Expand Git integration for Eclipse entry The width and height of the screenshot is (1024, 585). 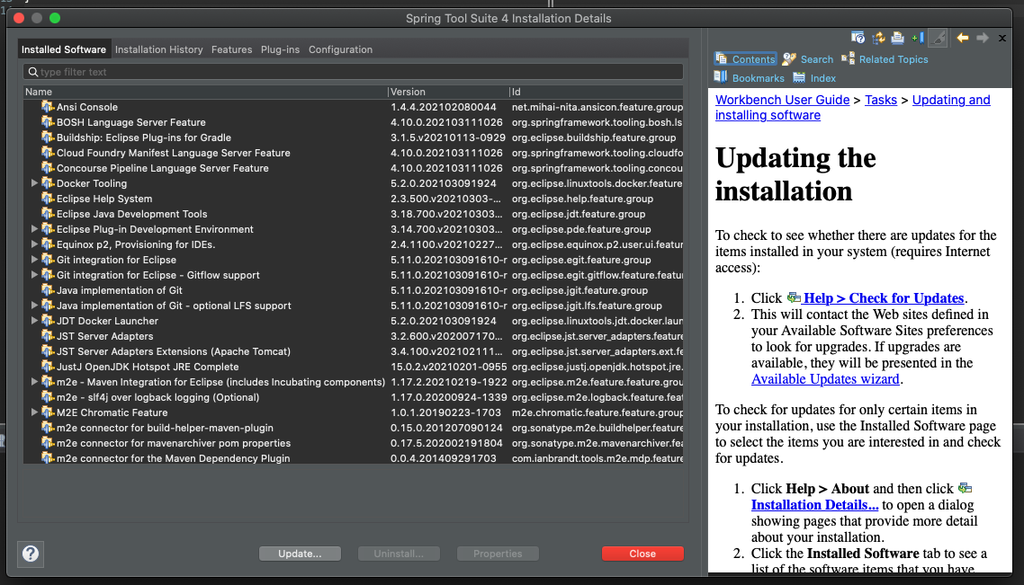[x=34, y=260]
